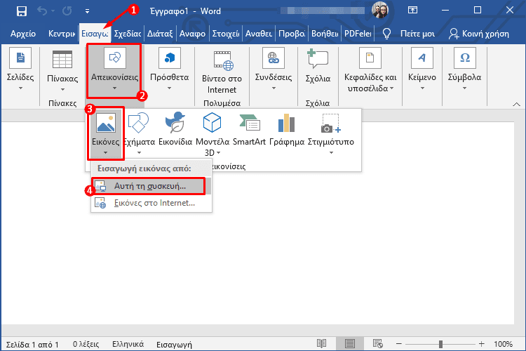Click the Πείτε μου lightbulb icon
526x351 pixels.
(x=386, y=34)
